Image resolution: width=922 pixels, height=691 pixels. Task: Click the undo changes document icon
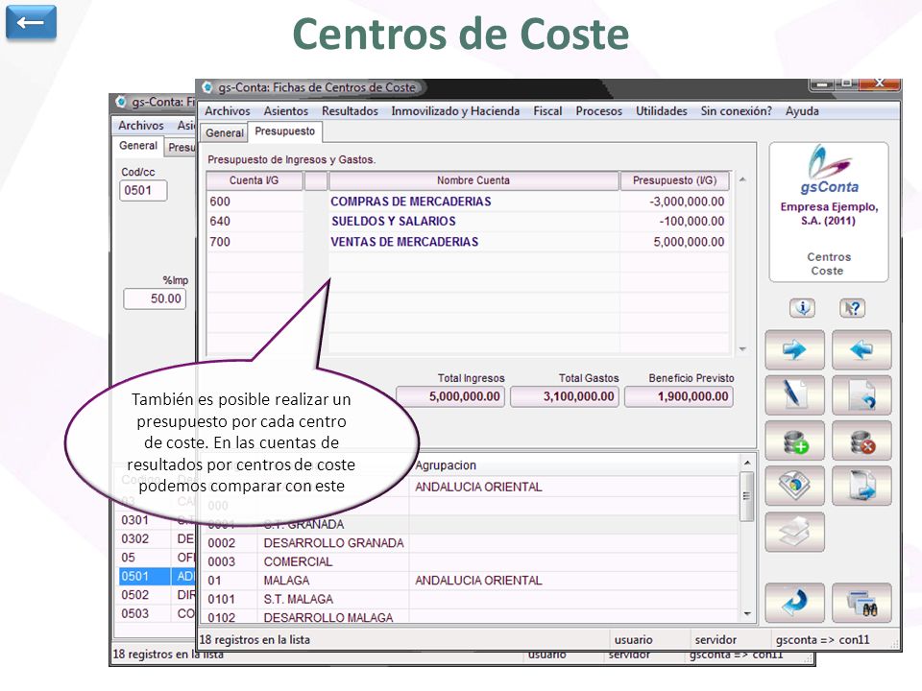click(x=861, y=394)
